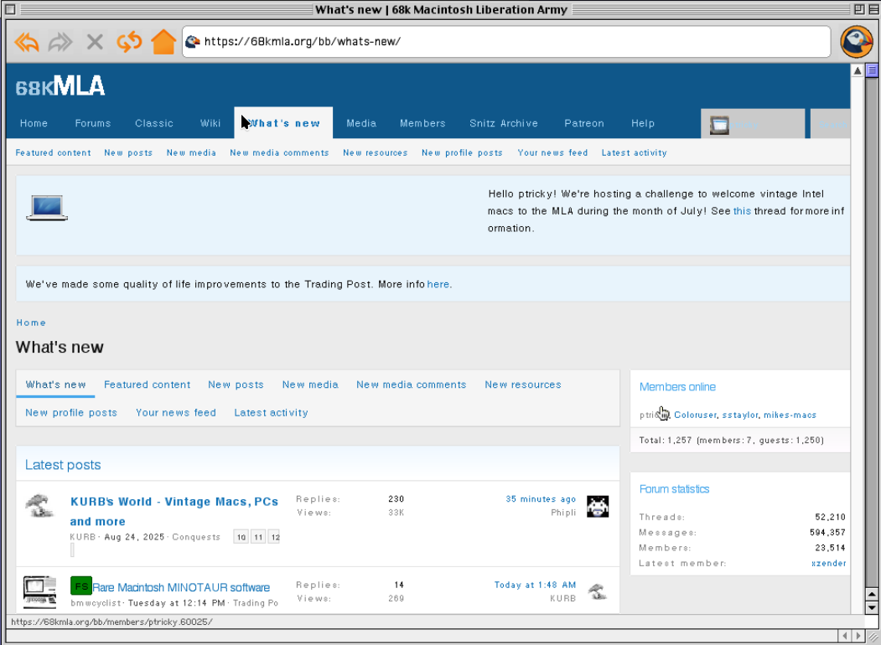Open KURB avatar beside KURB's World thread
881x645 pixels.
[39, 505]
